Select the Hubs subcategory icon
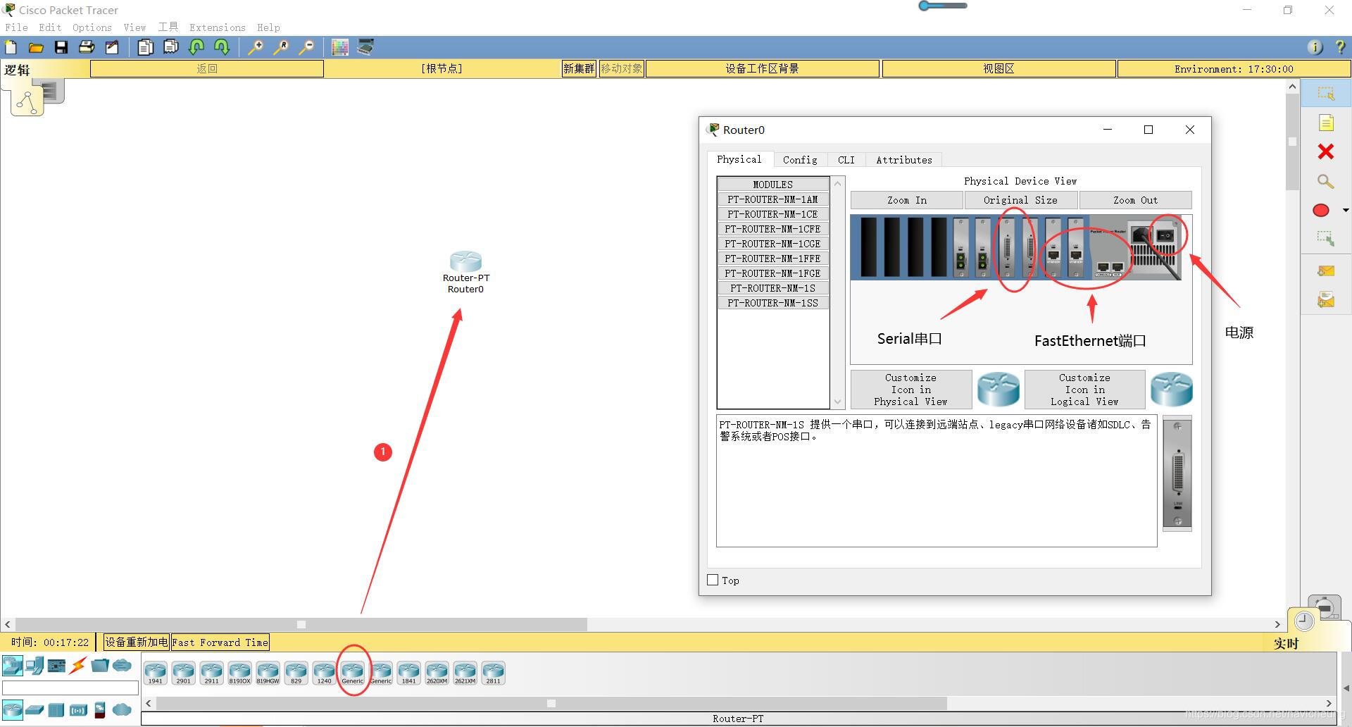This screenshot has width=1352, height=727. tap(56, 709)
